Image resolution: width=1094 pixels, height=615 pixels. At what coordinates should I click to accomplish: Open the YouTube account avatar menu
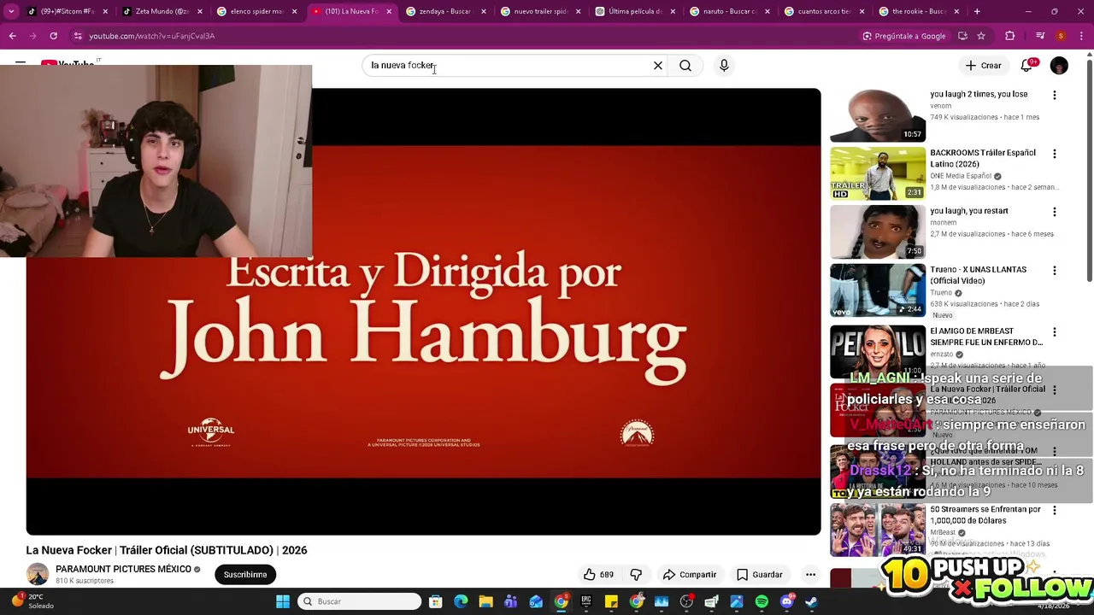coord(1059,66)
